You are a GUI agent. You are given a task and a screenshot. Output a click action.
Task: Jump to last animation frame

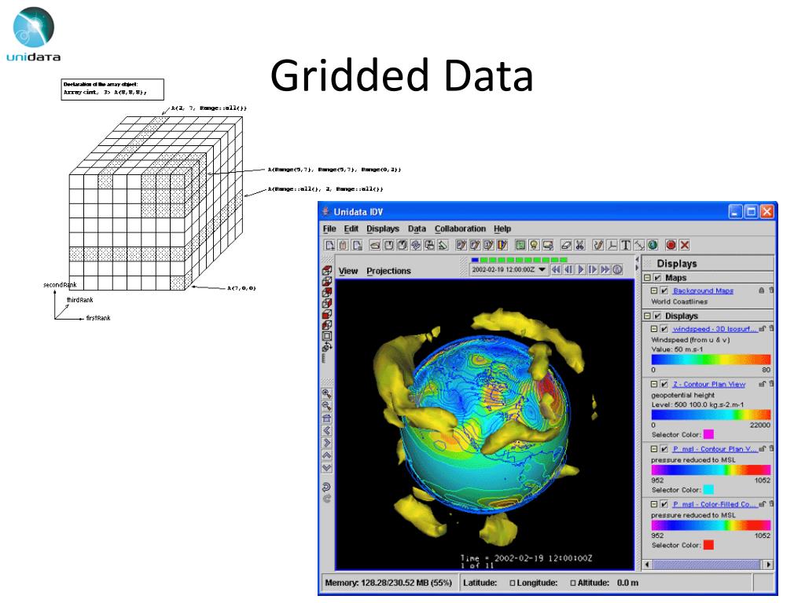point(605,269)
